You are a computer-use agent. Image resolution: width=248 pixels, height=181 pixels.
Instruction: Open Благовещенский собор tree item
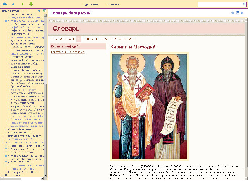(x=24, y=63)
